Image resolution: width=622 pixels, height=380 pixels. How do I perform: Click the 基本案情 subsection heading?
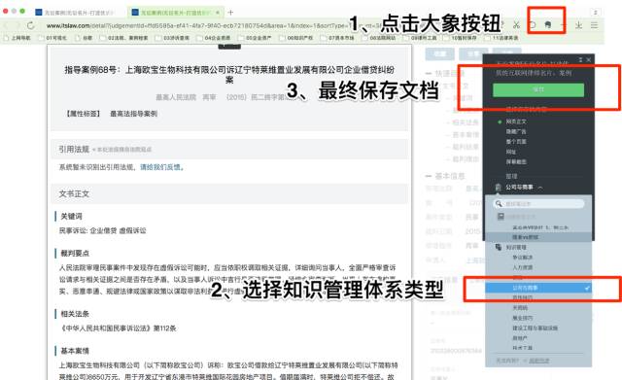[75, 351]
